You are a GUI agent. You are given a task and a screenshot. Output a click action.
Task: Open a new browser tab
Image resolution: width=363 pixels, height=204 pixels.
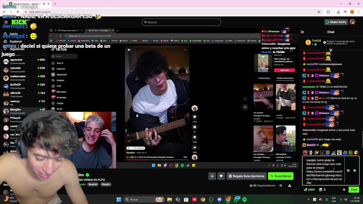[x=55, y=4]
